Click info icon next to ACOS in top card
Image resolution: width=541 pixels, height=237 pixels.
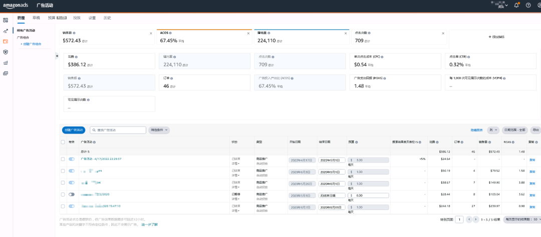pos(170,33)
